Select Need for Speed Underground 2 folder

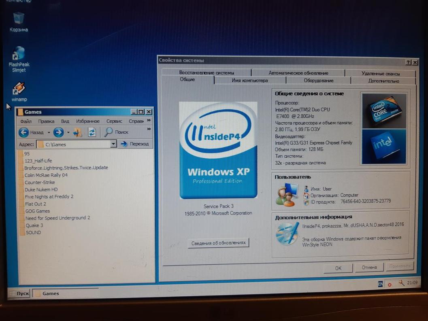point(55,218)
